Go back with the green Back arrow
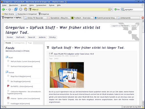 click(x=3, y=9)
